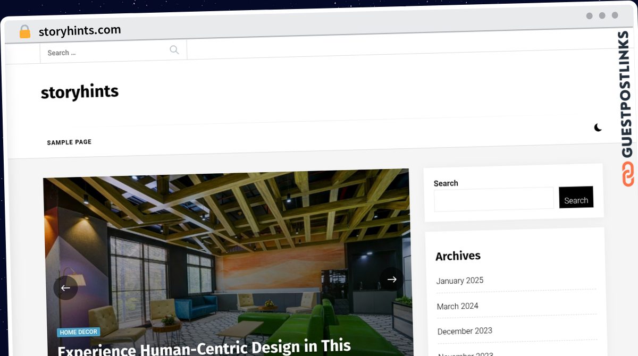
Task: Go to previous slide with left arrow
Action: (65, 287)
